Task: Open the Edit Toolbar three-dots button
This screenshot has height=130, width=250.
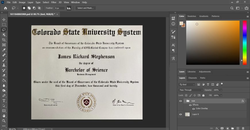Action: point(4,126)
